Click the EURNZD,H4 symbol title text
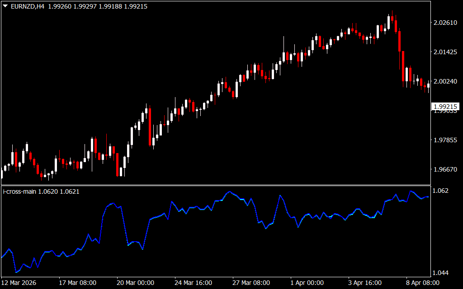The image size is (463, 289). [28, 6]
